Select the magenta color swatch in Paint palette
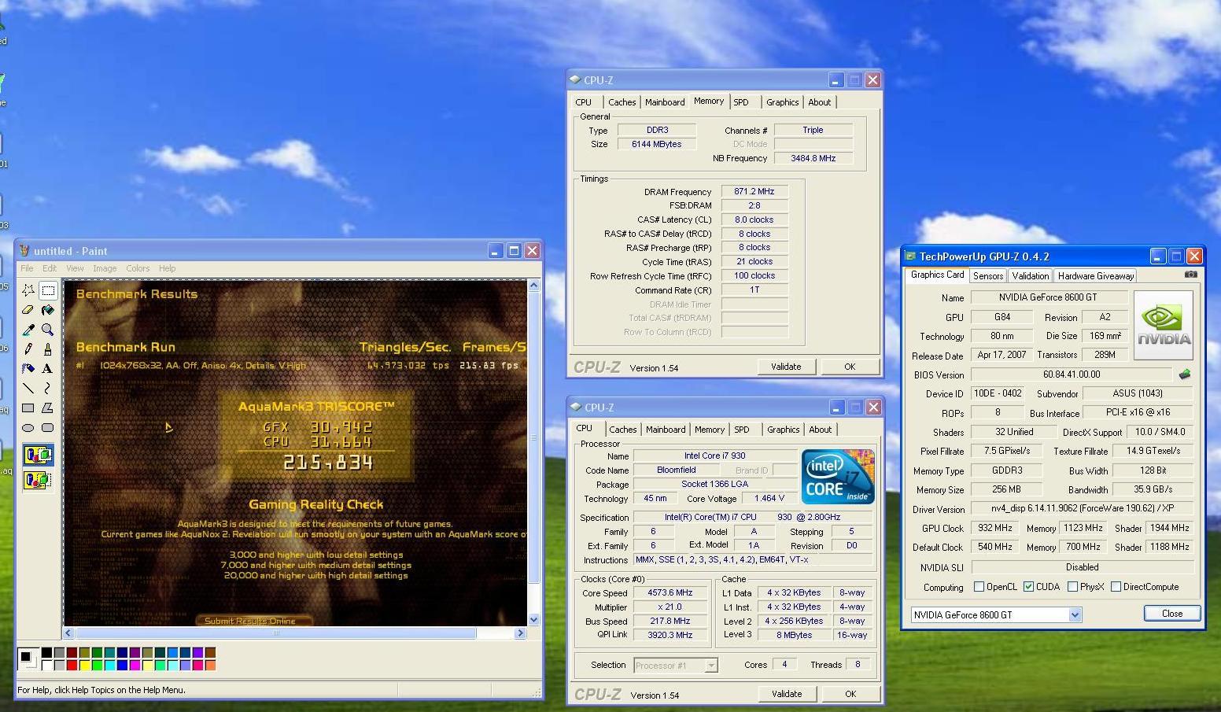The width and height of the screenshot is (1221, 712). (135, 666)
